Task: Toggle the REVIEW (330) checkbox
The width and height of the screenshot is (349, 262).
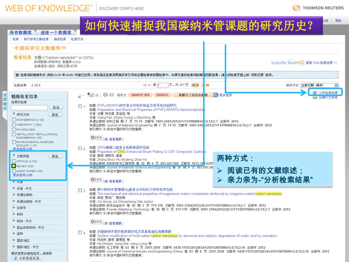Action: tap(14, 166)
